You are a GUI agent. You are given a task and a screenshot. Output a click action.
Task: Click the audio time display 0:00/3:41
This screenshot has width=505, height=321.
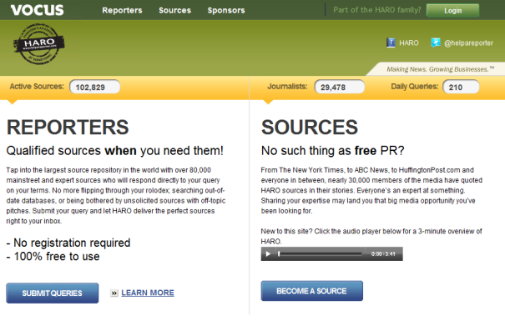point(383,253)
